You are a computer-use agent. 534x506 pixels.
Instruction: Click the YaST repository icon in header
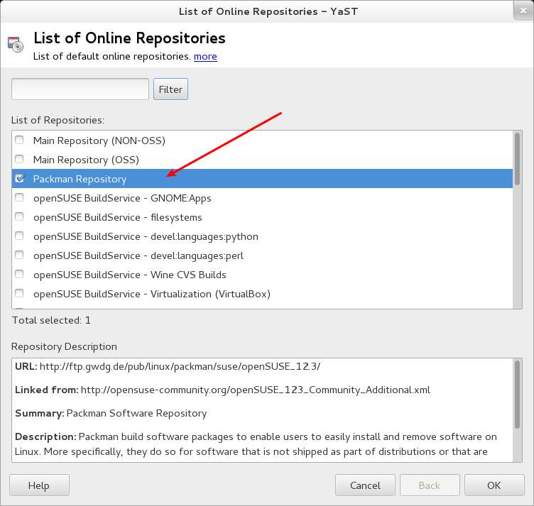[16, 44]
